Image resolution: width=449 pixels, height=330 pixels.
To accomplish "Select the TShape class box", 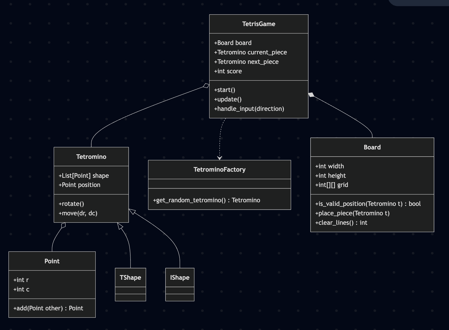I will (x=130, y=284).
